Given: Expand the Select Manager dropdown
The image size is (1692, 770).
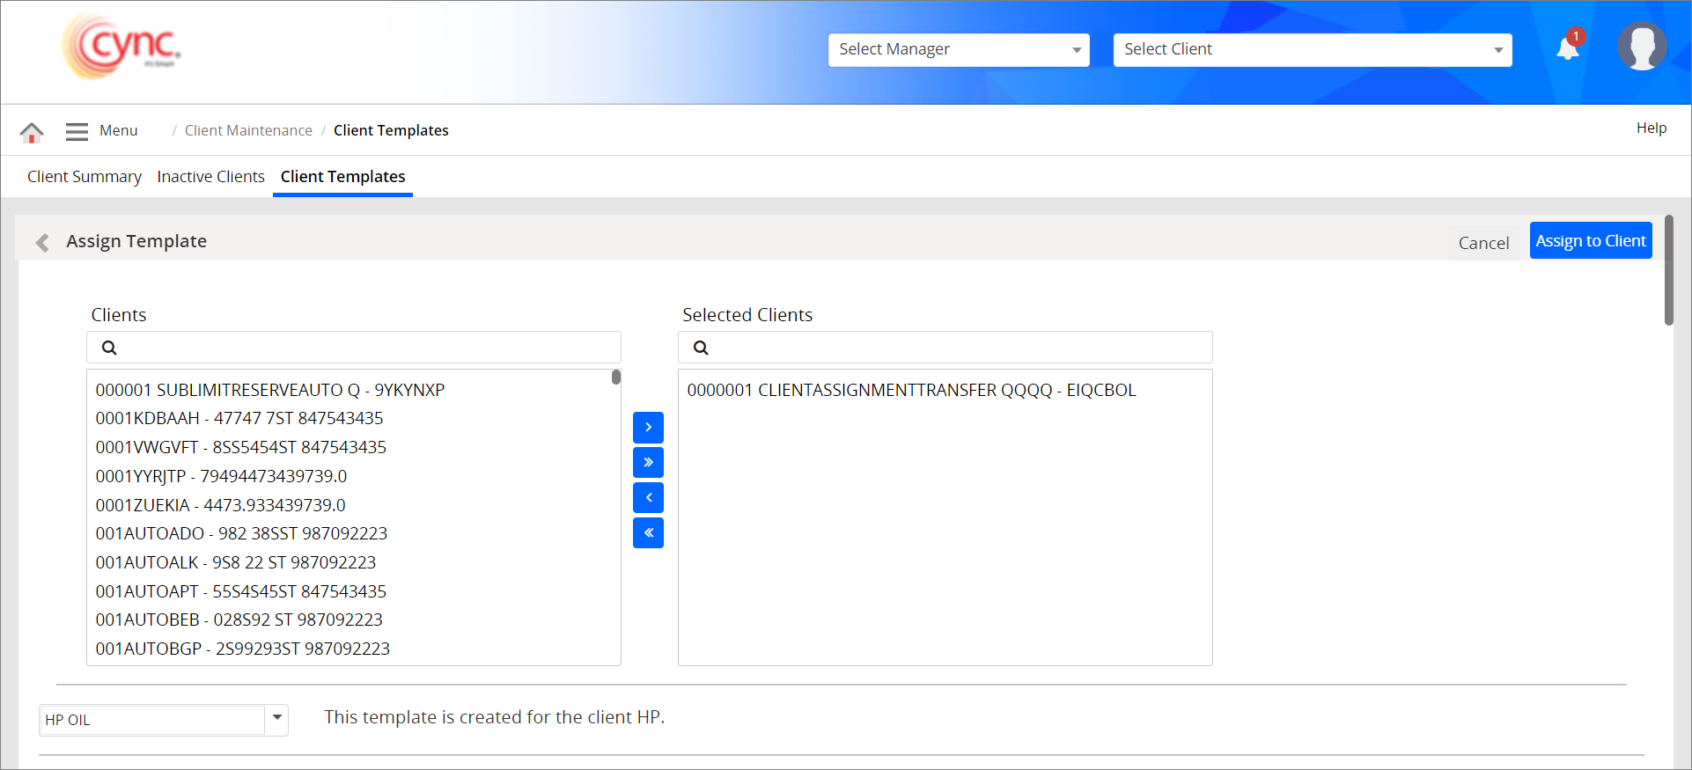Looking at the screenshot, I should point(958,50).
